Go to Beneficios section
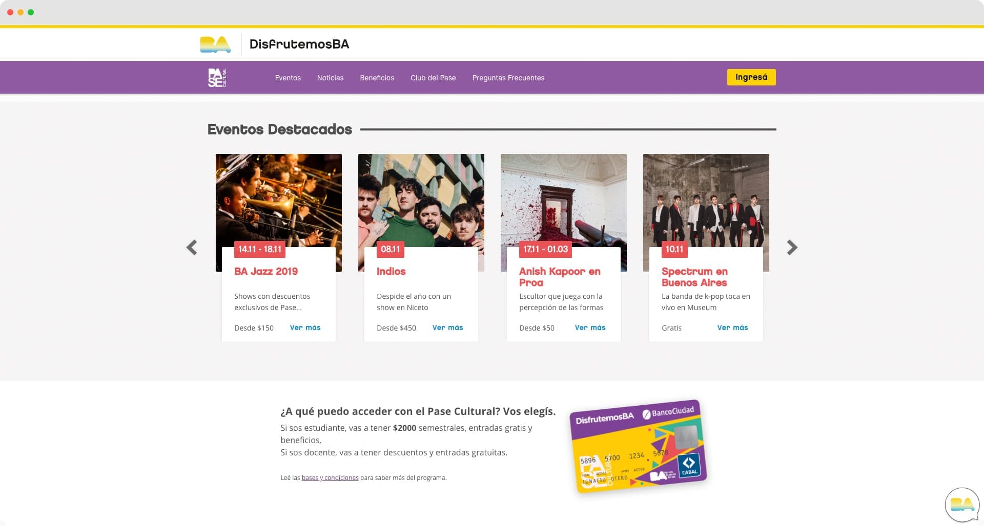 pyautogui.click(x=377, y=78)
